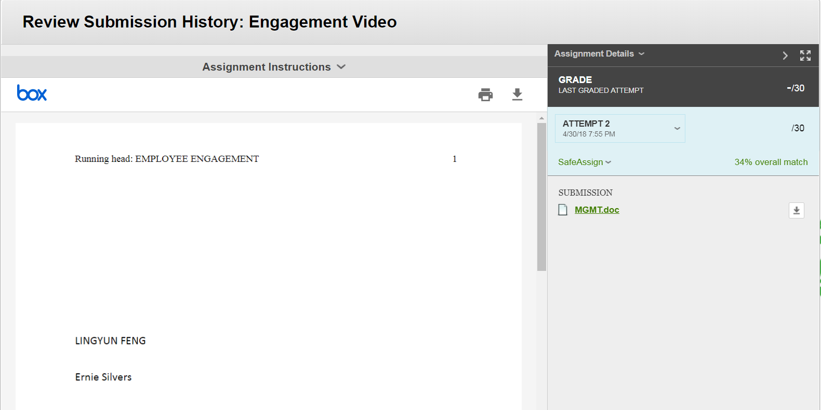The image size is (821, 410).
Task: Click the GRADE last graded attempt label
Action: point(601,85)
